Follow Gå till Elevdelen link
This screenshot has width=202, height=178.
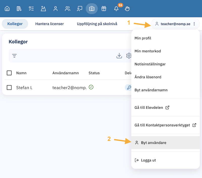point(165,107)
